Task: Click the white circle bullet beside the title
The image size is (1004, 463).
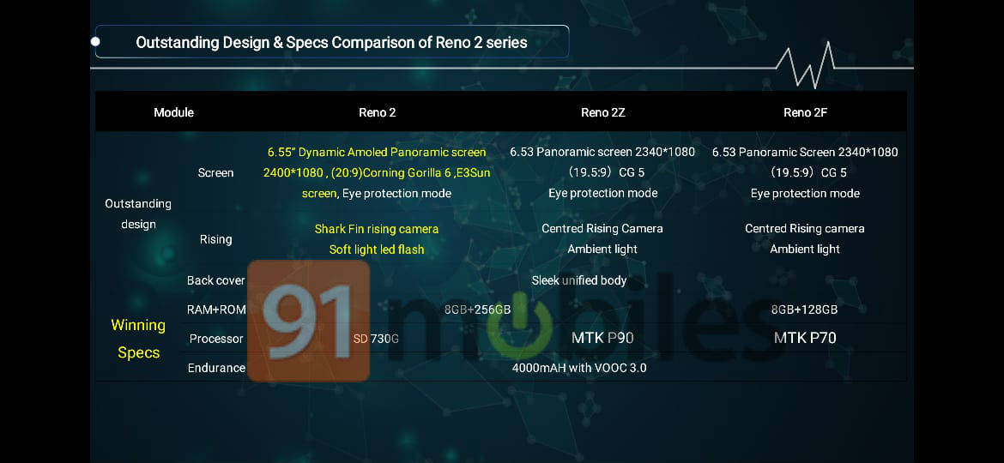Action: [95, 41]
